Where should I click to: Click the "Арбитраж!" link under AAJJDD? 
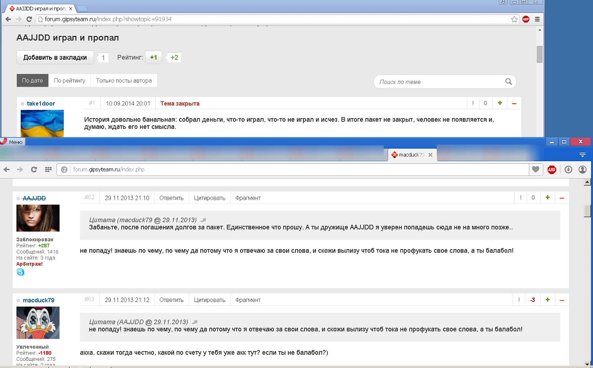coord(30,264)
